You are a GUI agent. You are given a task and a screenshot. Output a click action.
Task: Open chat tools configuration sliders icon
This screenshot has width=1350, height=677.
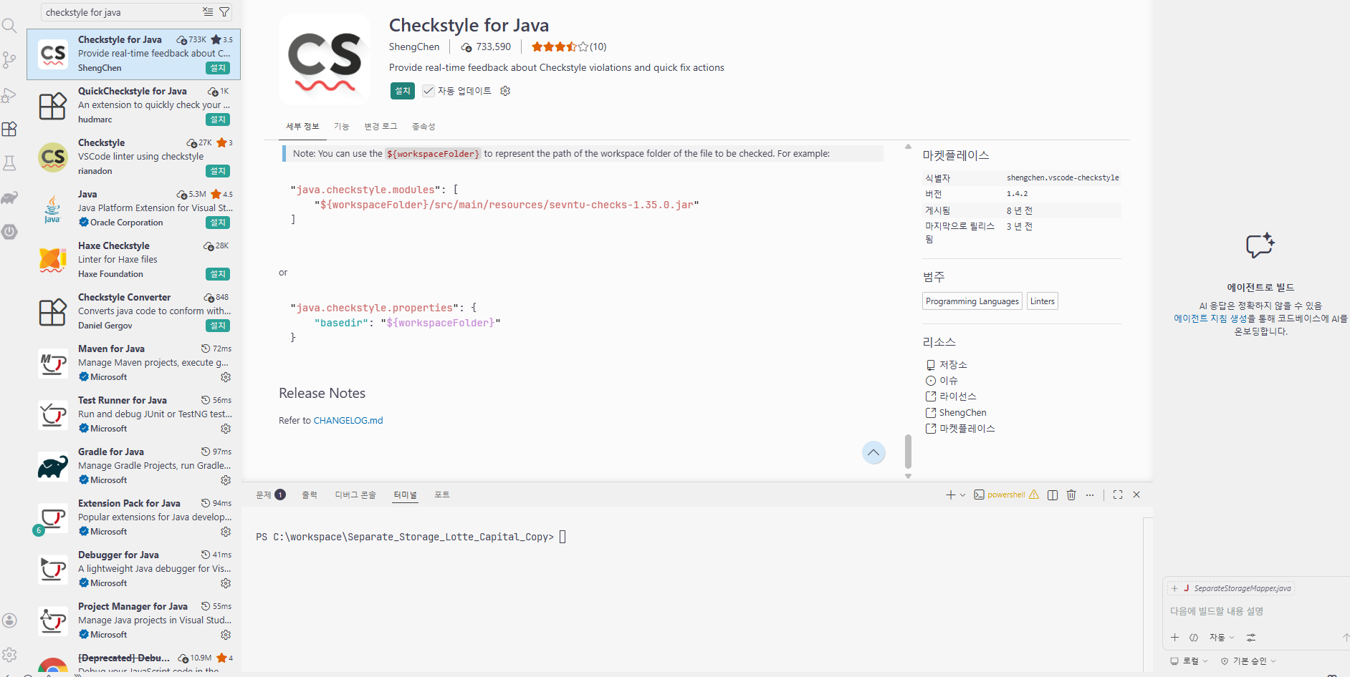[1251, 638]
